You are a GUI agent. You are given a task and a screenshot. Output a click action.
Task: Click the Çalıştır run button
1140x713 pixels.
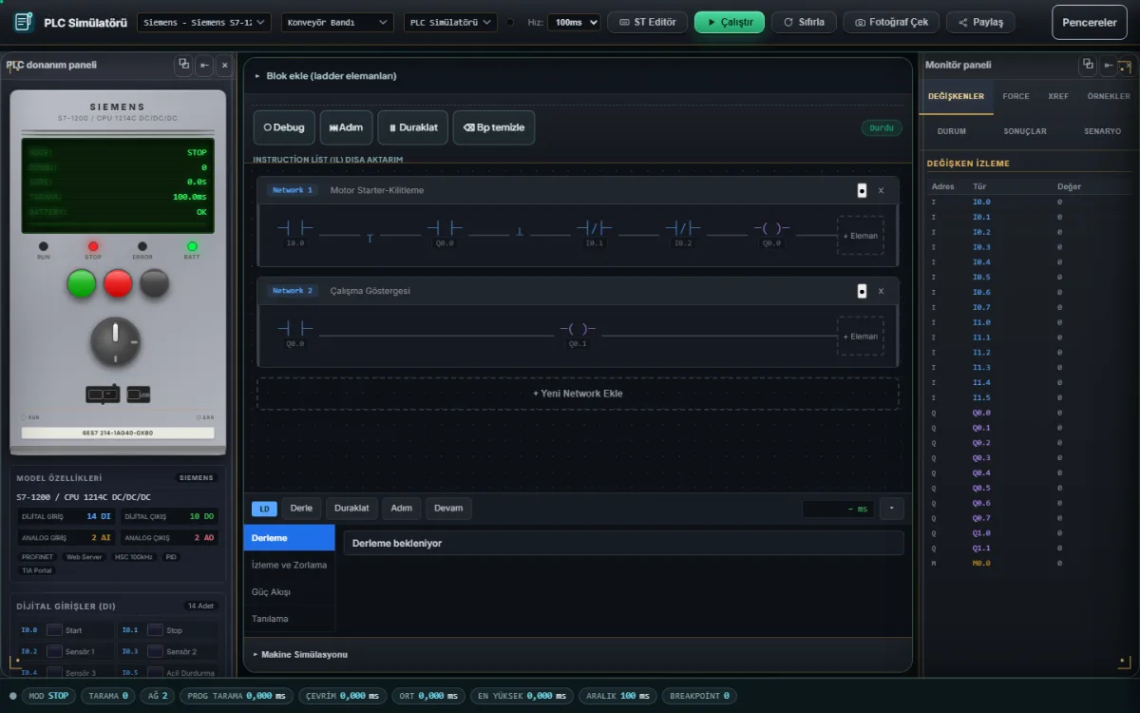click(x=730, y=22)
